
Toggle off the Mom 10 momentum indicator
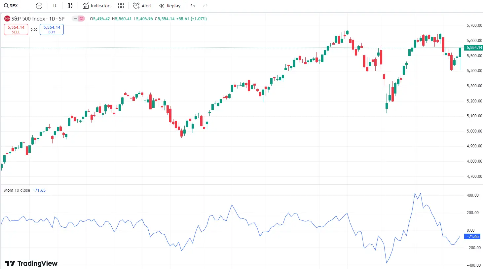[17, 190]
